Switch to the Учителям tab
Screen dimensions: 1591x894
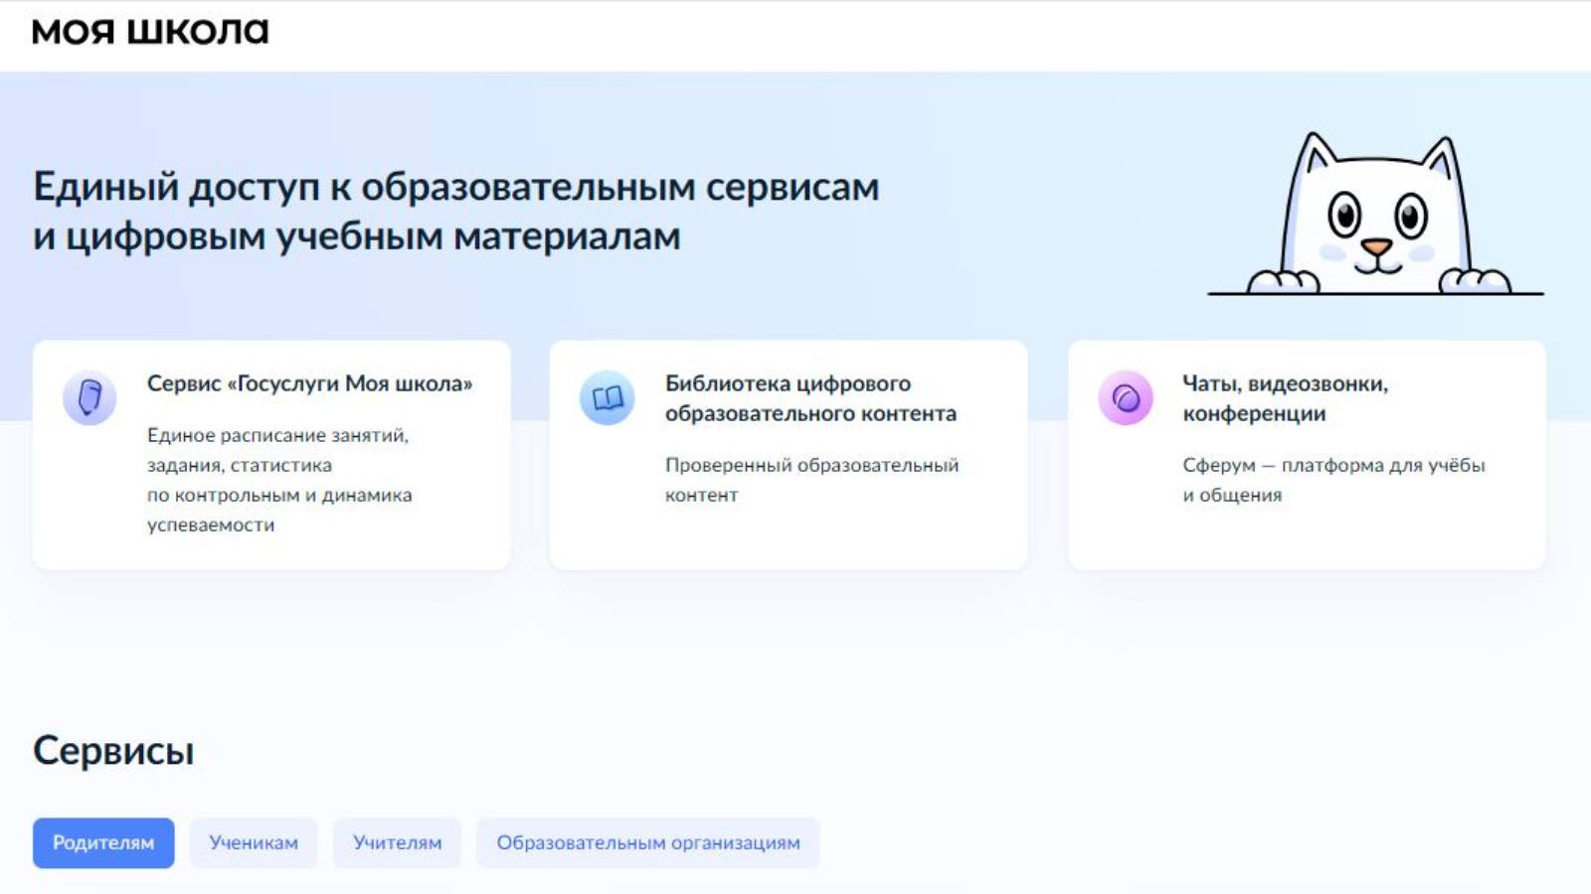[397, 842]
